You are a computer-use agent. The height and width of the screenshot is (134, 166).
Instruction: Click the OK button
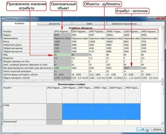tap(143, 129)
